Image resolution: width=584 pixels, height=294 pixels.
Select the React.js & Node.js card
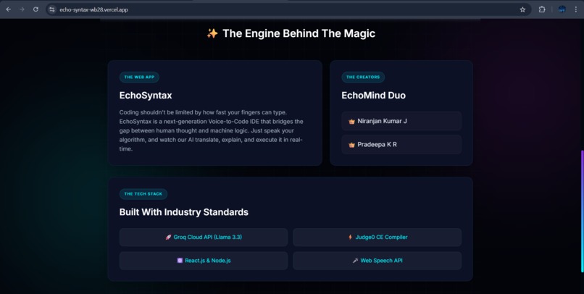coord(204,261)
